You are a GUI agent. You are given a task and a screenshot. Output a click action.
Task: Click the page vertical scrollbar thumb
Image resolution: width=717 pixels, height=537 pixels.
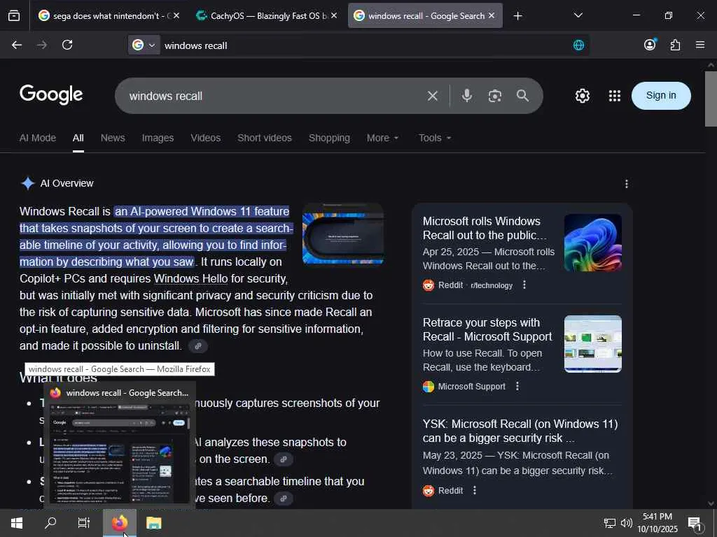(711, 99)
